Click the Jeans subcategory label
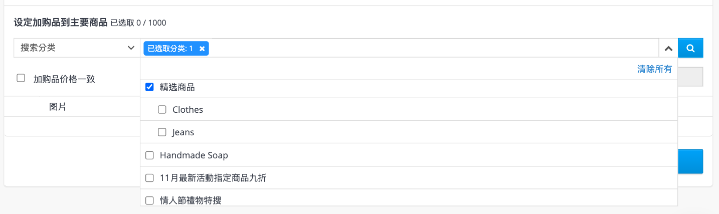The width and height of the screenshot is (719, 214). coord(183,132)
